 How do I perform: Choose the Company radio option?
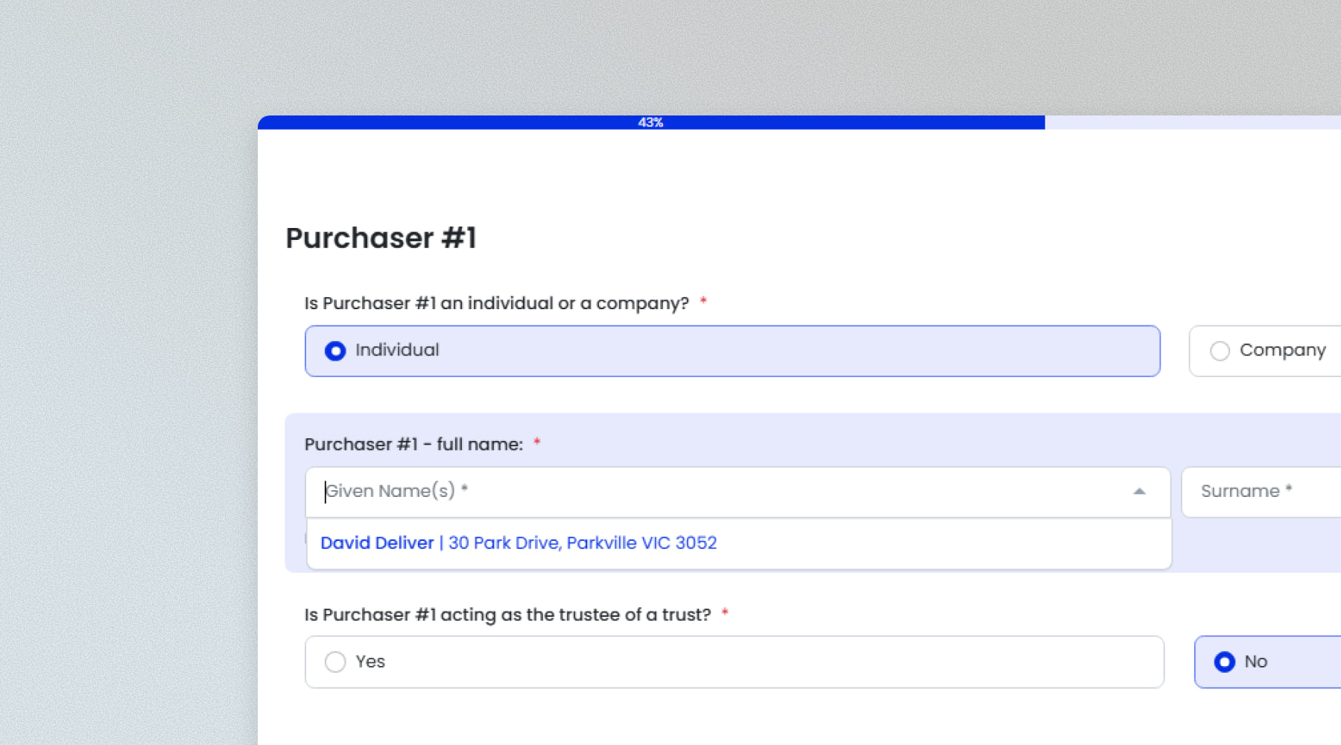coord(1220,351)
